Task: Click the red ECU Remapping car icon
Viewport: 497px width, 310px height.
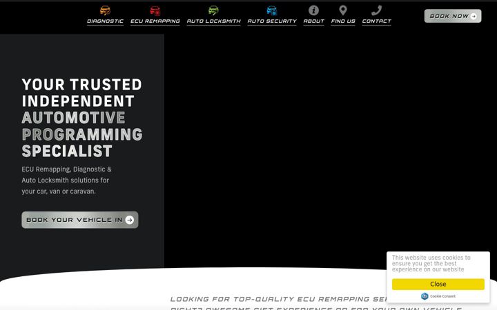Action: pyautogui.click(x=155, y=10)
